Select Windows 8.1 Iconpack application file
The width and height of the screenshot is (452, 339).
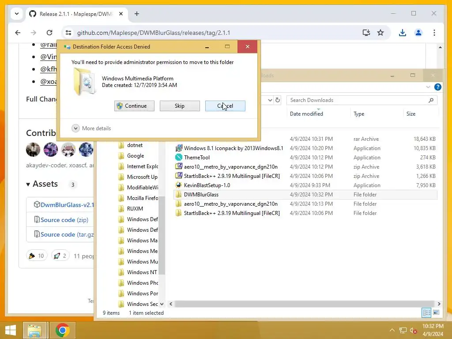click(x=305, y=148)
